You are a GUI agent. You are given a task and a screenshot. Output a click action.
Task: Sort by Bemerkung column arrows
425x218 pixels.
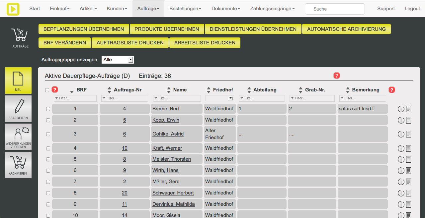348,90
